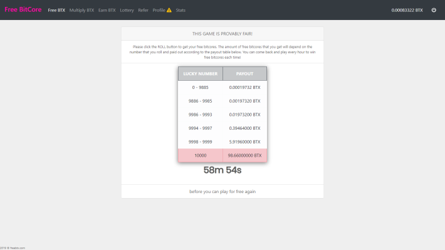Select the 9886 - 9985 range cell
Screen dimensions: 445x250
click(201, 101)
